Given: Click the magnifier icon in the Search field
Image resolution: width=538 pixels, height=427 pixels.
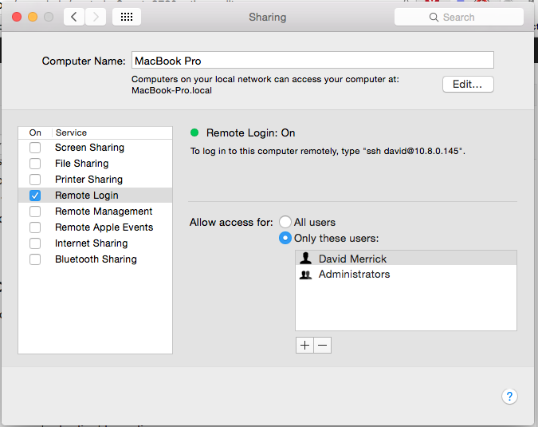Looking at the screenshot, I should tap(434, 18).
